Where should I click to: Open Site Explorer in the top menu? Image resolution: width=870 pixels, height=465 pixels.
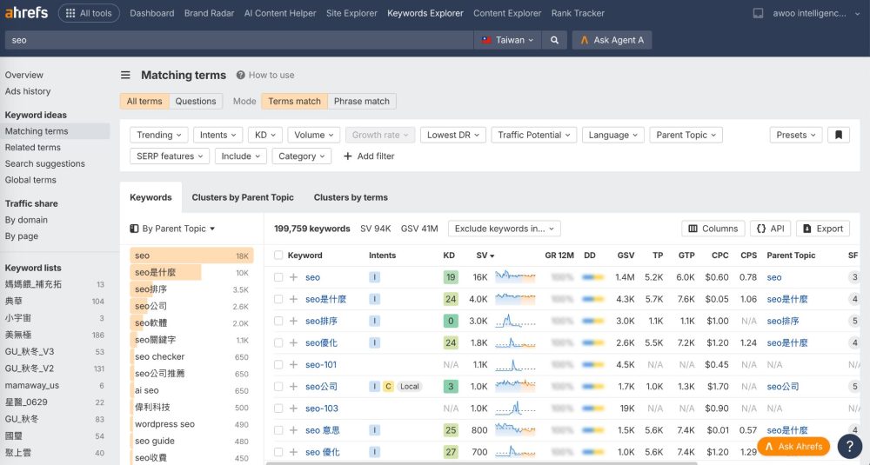pos(351,13)
